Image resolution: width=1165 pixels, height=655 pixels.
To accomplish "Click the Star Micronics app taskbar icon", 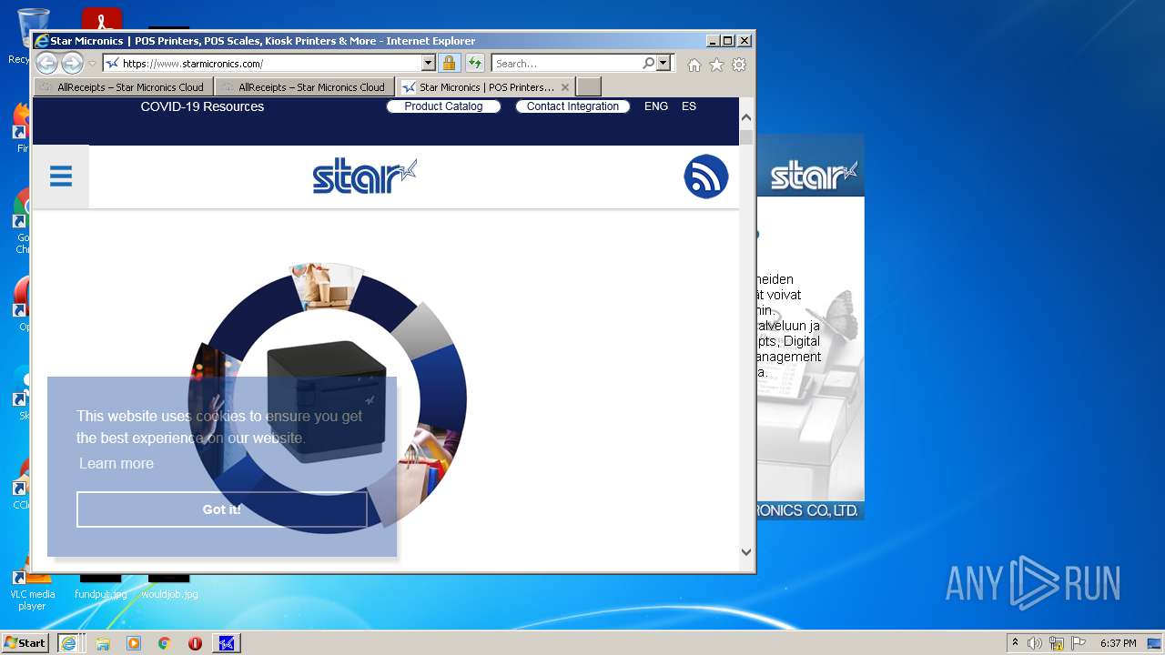I will pos(227,643).
